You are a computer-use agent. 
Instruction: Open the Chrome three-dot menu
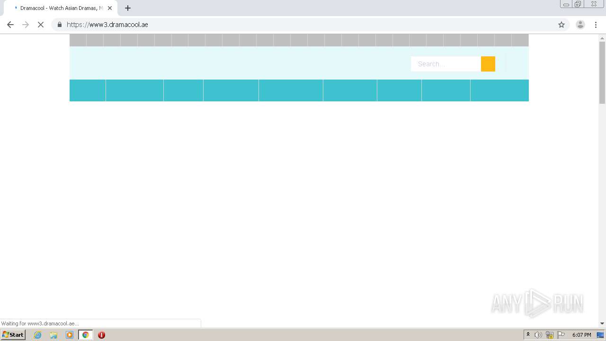tap(596, 25)
